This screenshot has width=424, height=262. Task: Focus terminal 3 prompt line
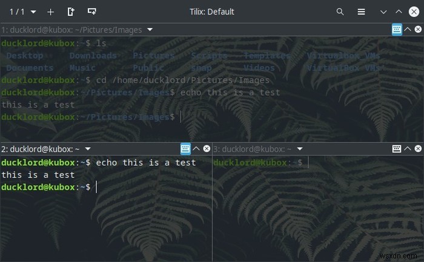(260, 163)
